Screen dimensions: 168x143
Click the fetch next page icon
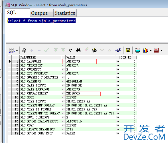pyautogui.click(x=56, y=50)
